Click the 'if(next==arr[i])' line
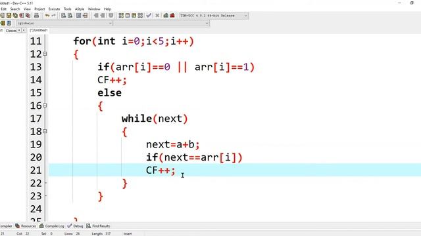421x236 pixels. (x=194, y=157)
